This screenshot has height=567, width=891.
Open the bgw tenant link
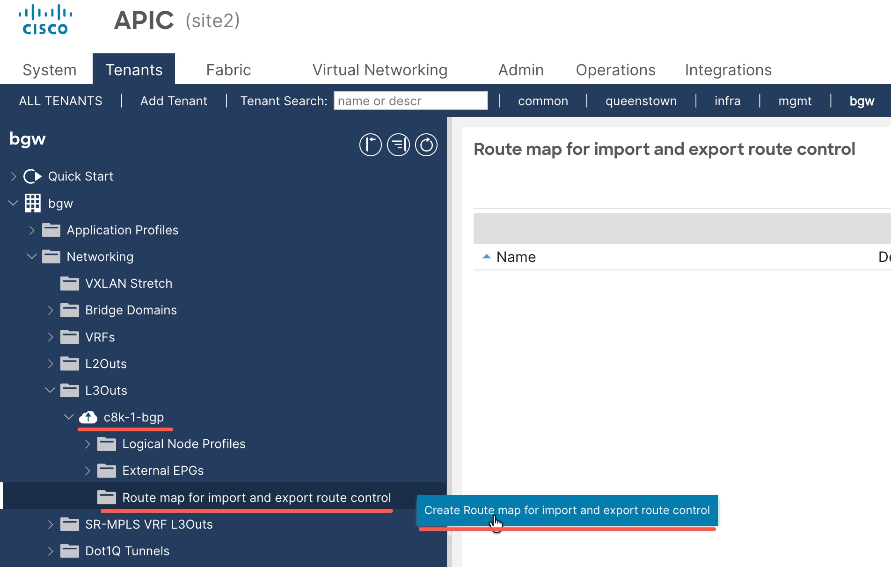click(x=862, y=101)
